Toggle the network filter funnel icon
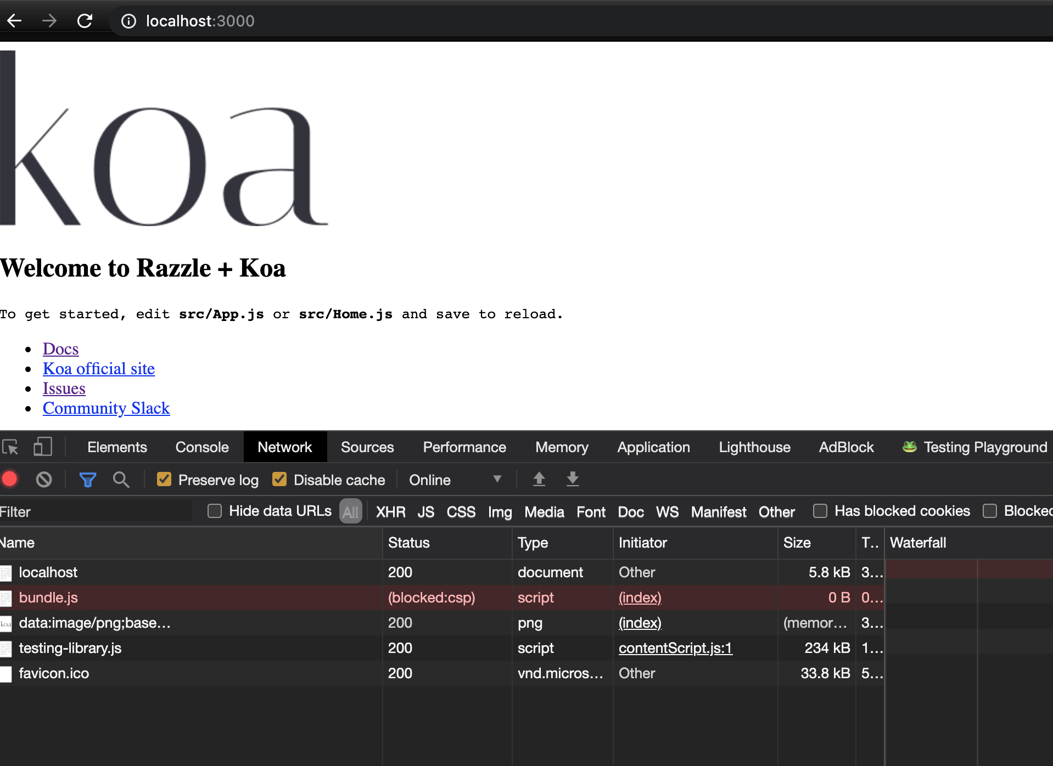The height and width of the screenshot is (766, 1053). (88, 480)
